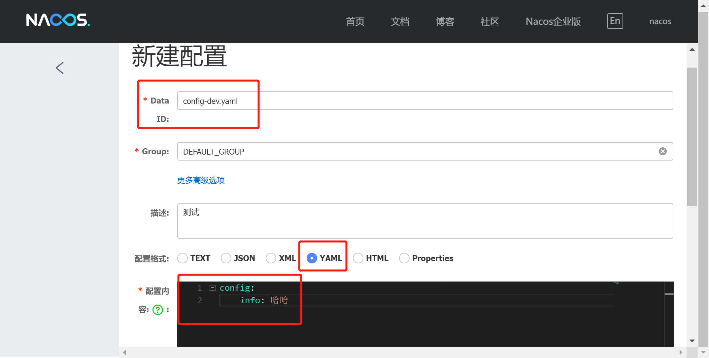Select the XML format radio button
709x358 pixels.
tap(271, 258)
